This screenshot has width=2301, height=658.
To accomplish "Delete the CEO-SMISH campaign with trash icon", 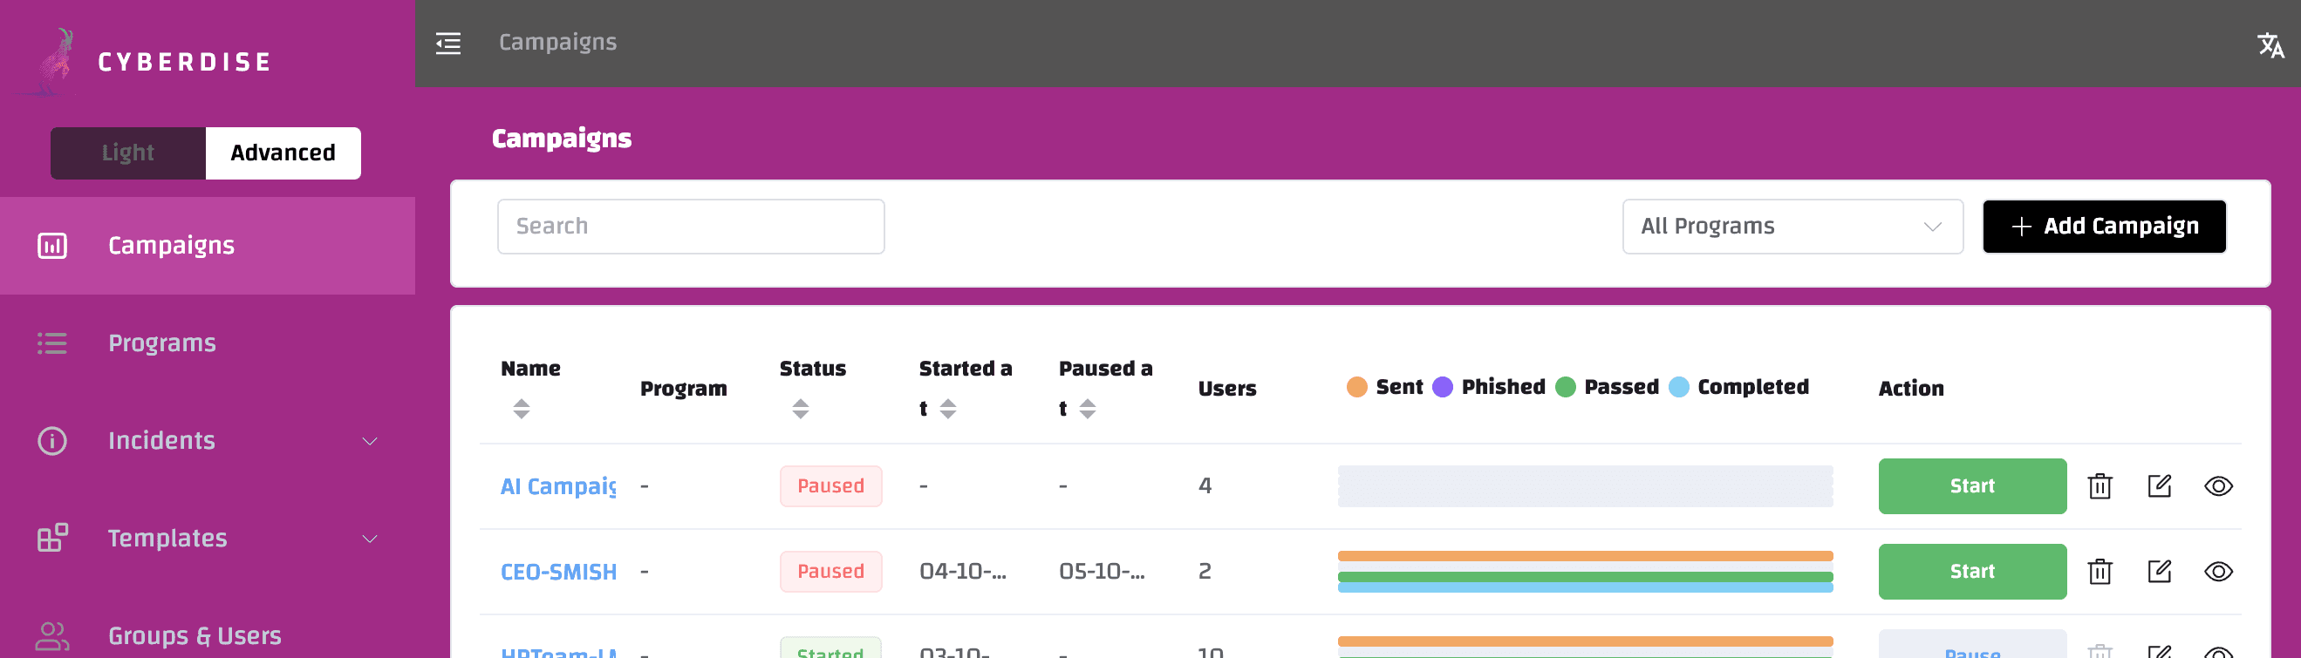I will click(x=2100, y=572).
